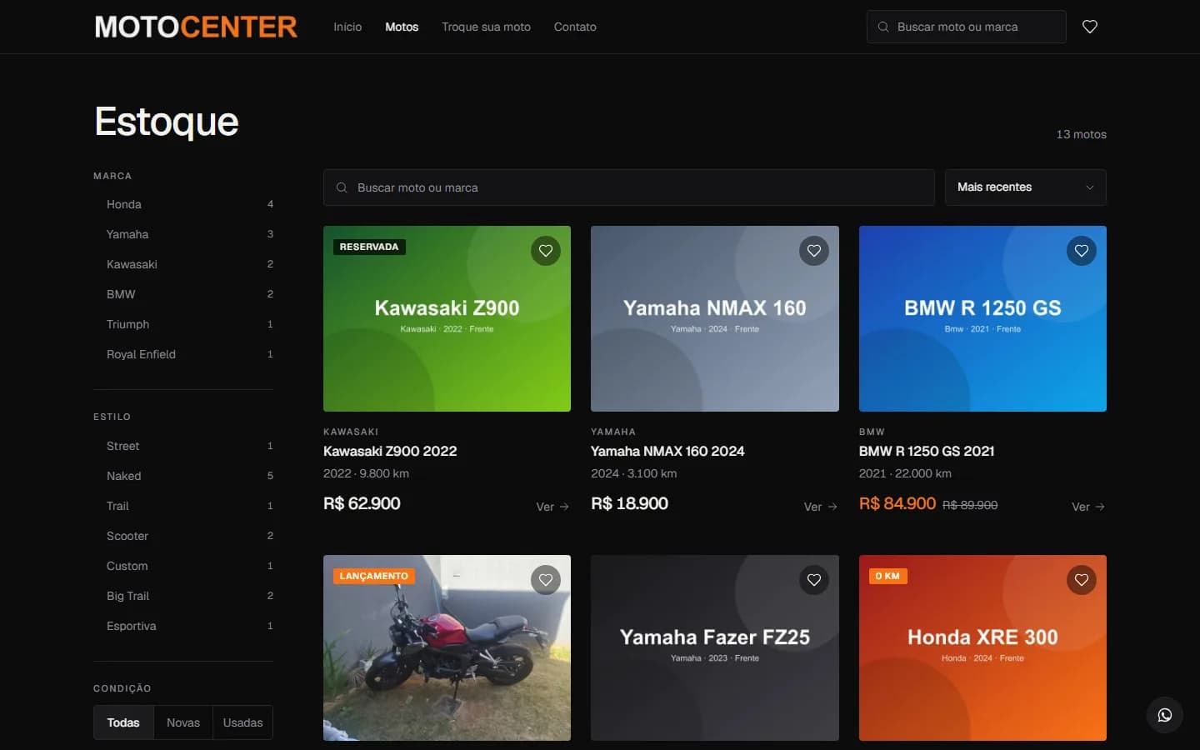Focus the header search field
Image resolution: width=1200 pixels, height=750 pixels.
967,27
